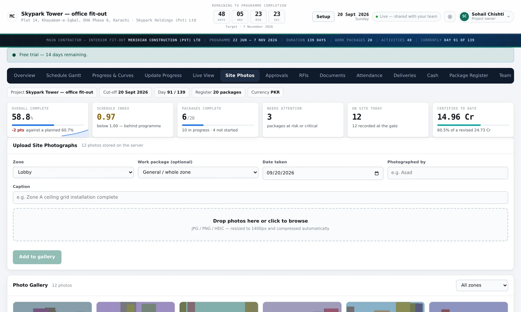Click the On Site Today value 12
Viewport: 521px width, 312px height.
(x=357, y=117)
